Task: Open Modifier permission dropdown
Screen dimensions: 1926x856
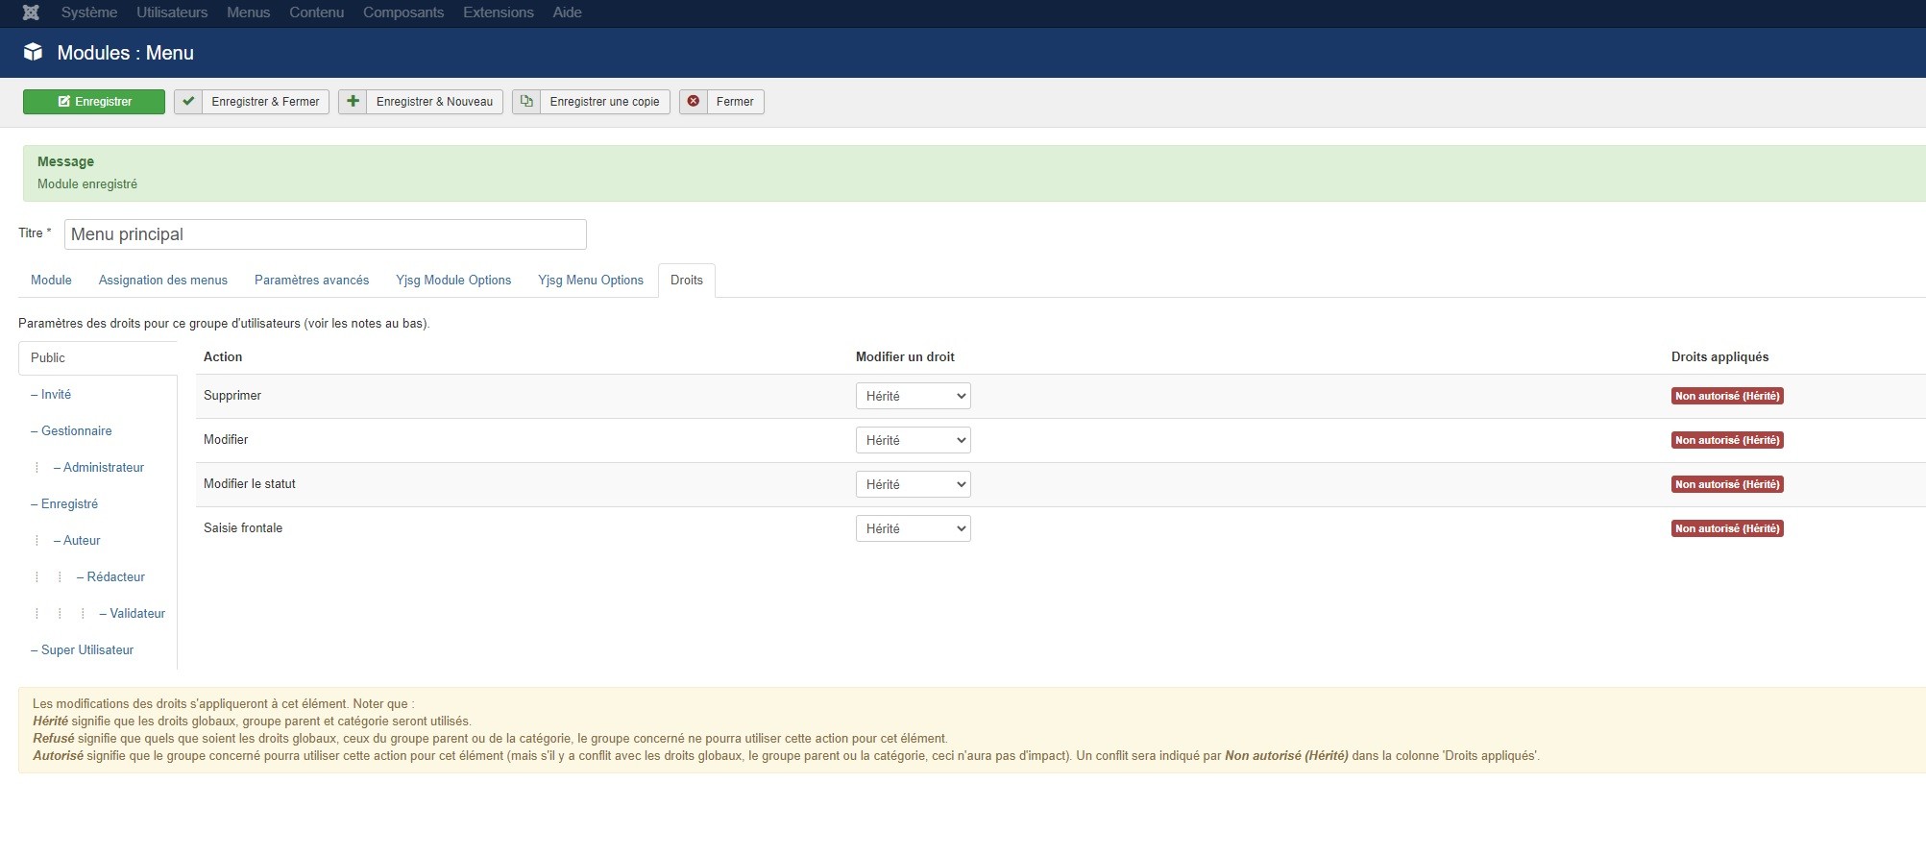Action: [913, 440]
